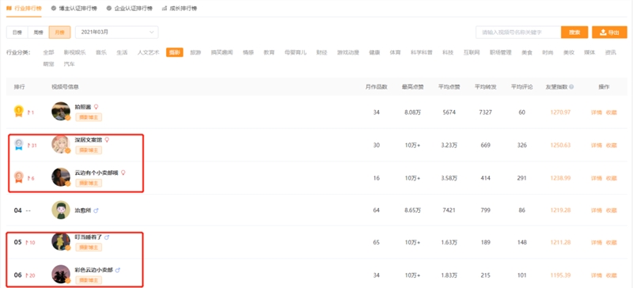
Task: Filter by 音乐 category
Action: click(101, 52)
